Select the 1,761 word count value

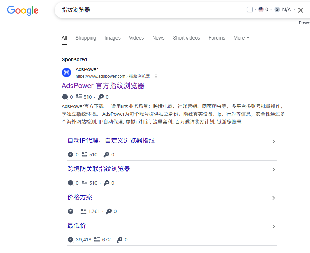[94, 211]
